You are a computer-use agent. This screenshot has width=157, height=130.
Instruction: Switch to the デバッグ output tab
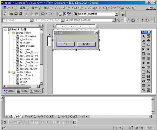click(x=29, y=116)
